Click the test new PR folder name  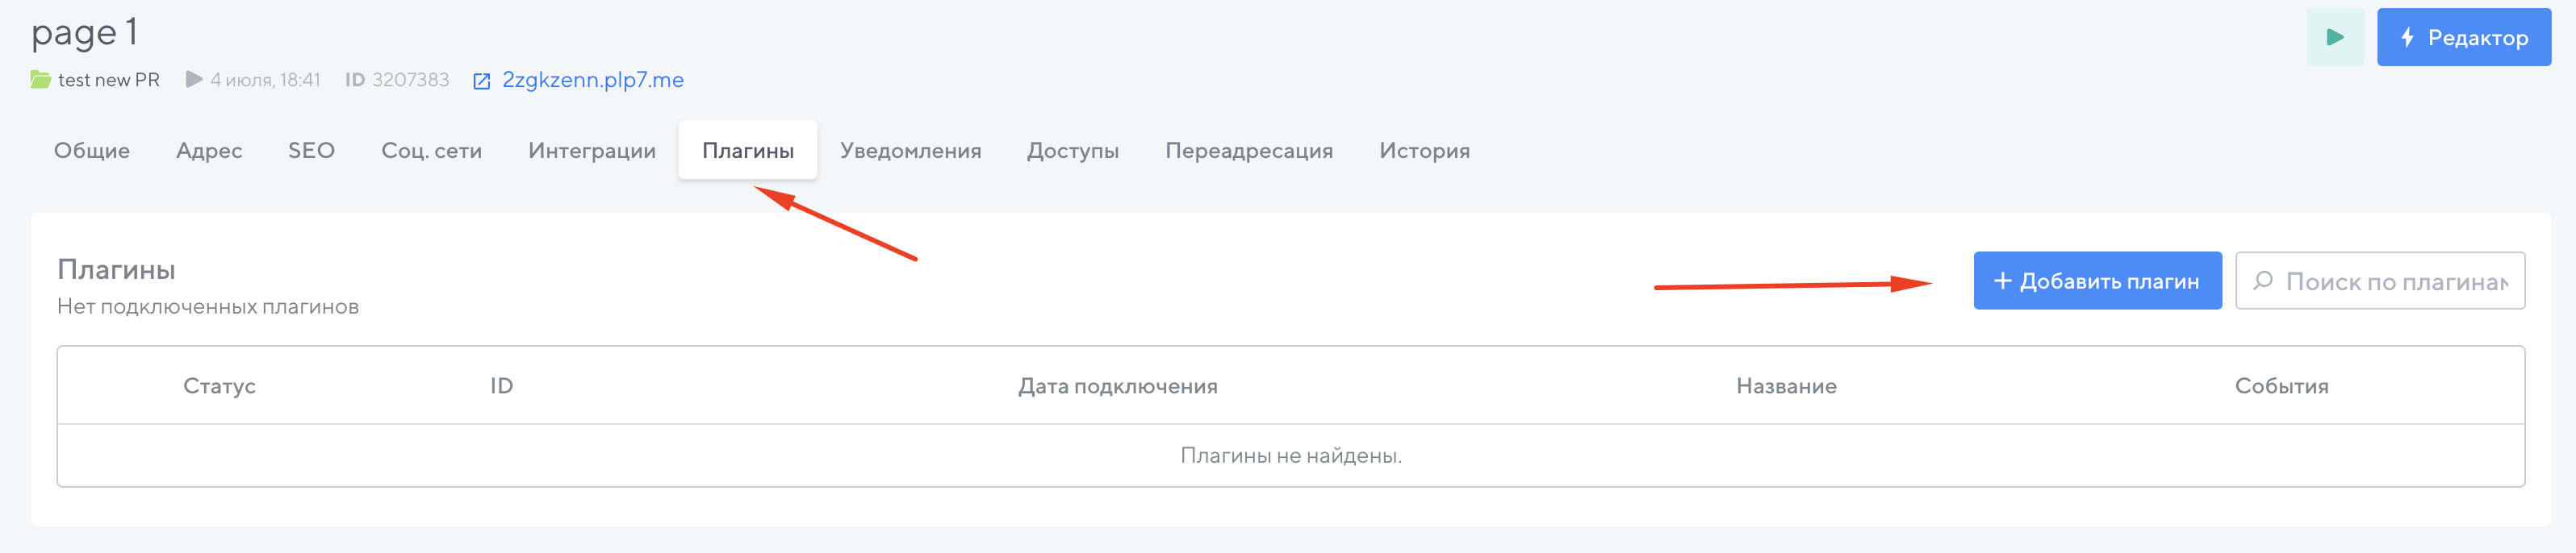(109, 80)
